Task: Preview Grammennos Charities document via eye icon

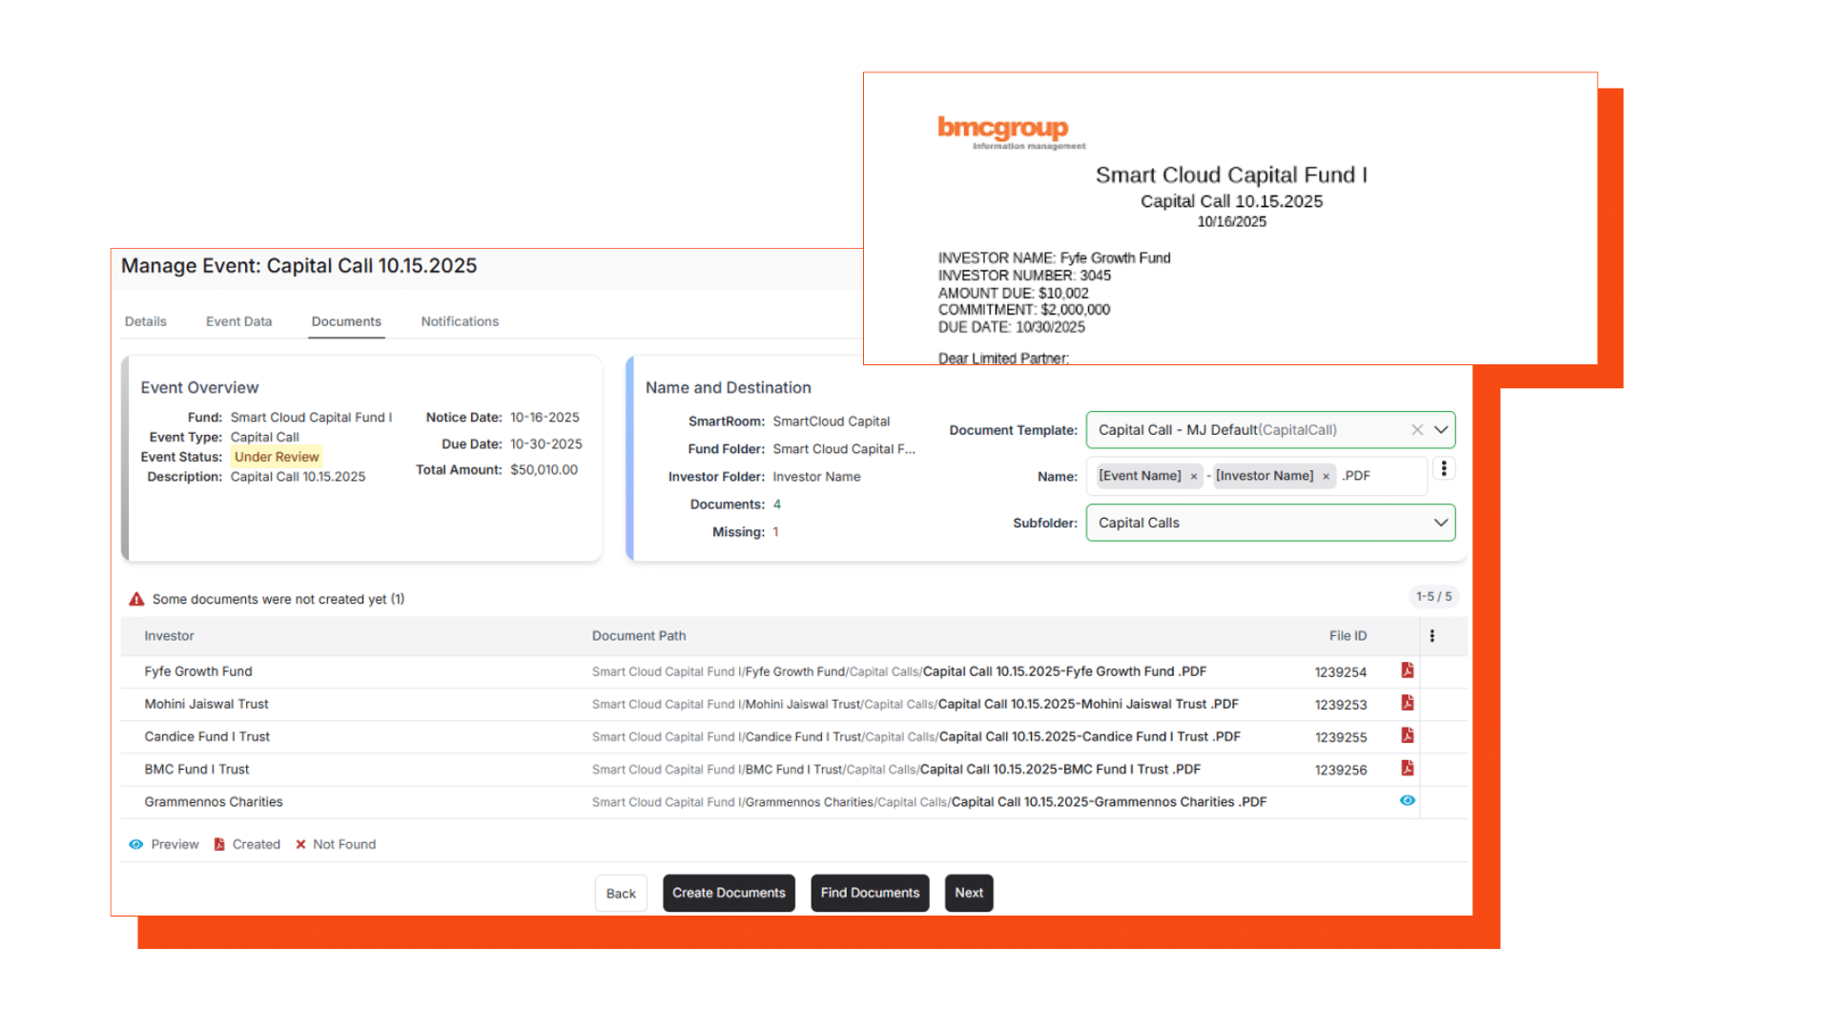Action: point(1407,801)
